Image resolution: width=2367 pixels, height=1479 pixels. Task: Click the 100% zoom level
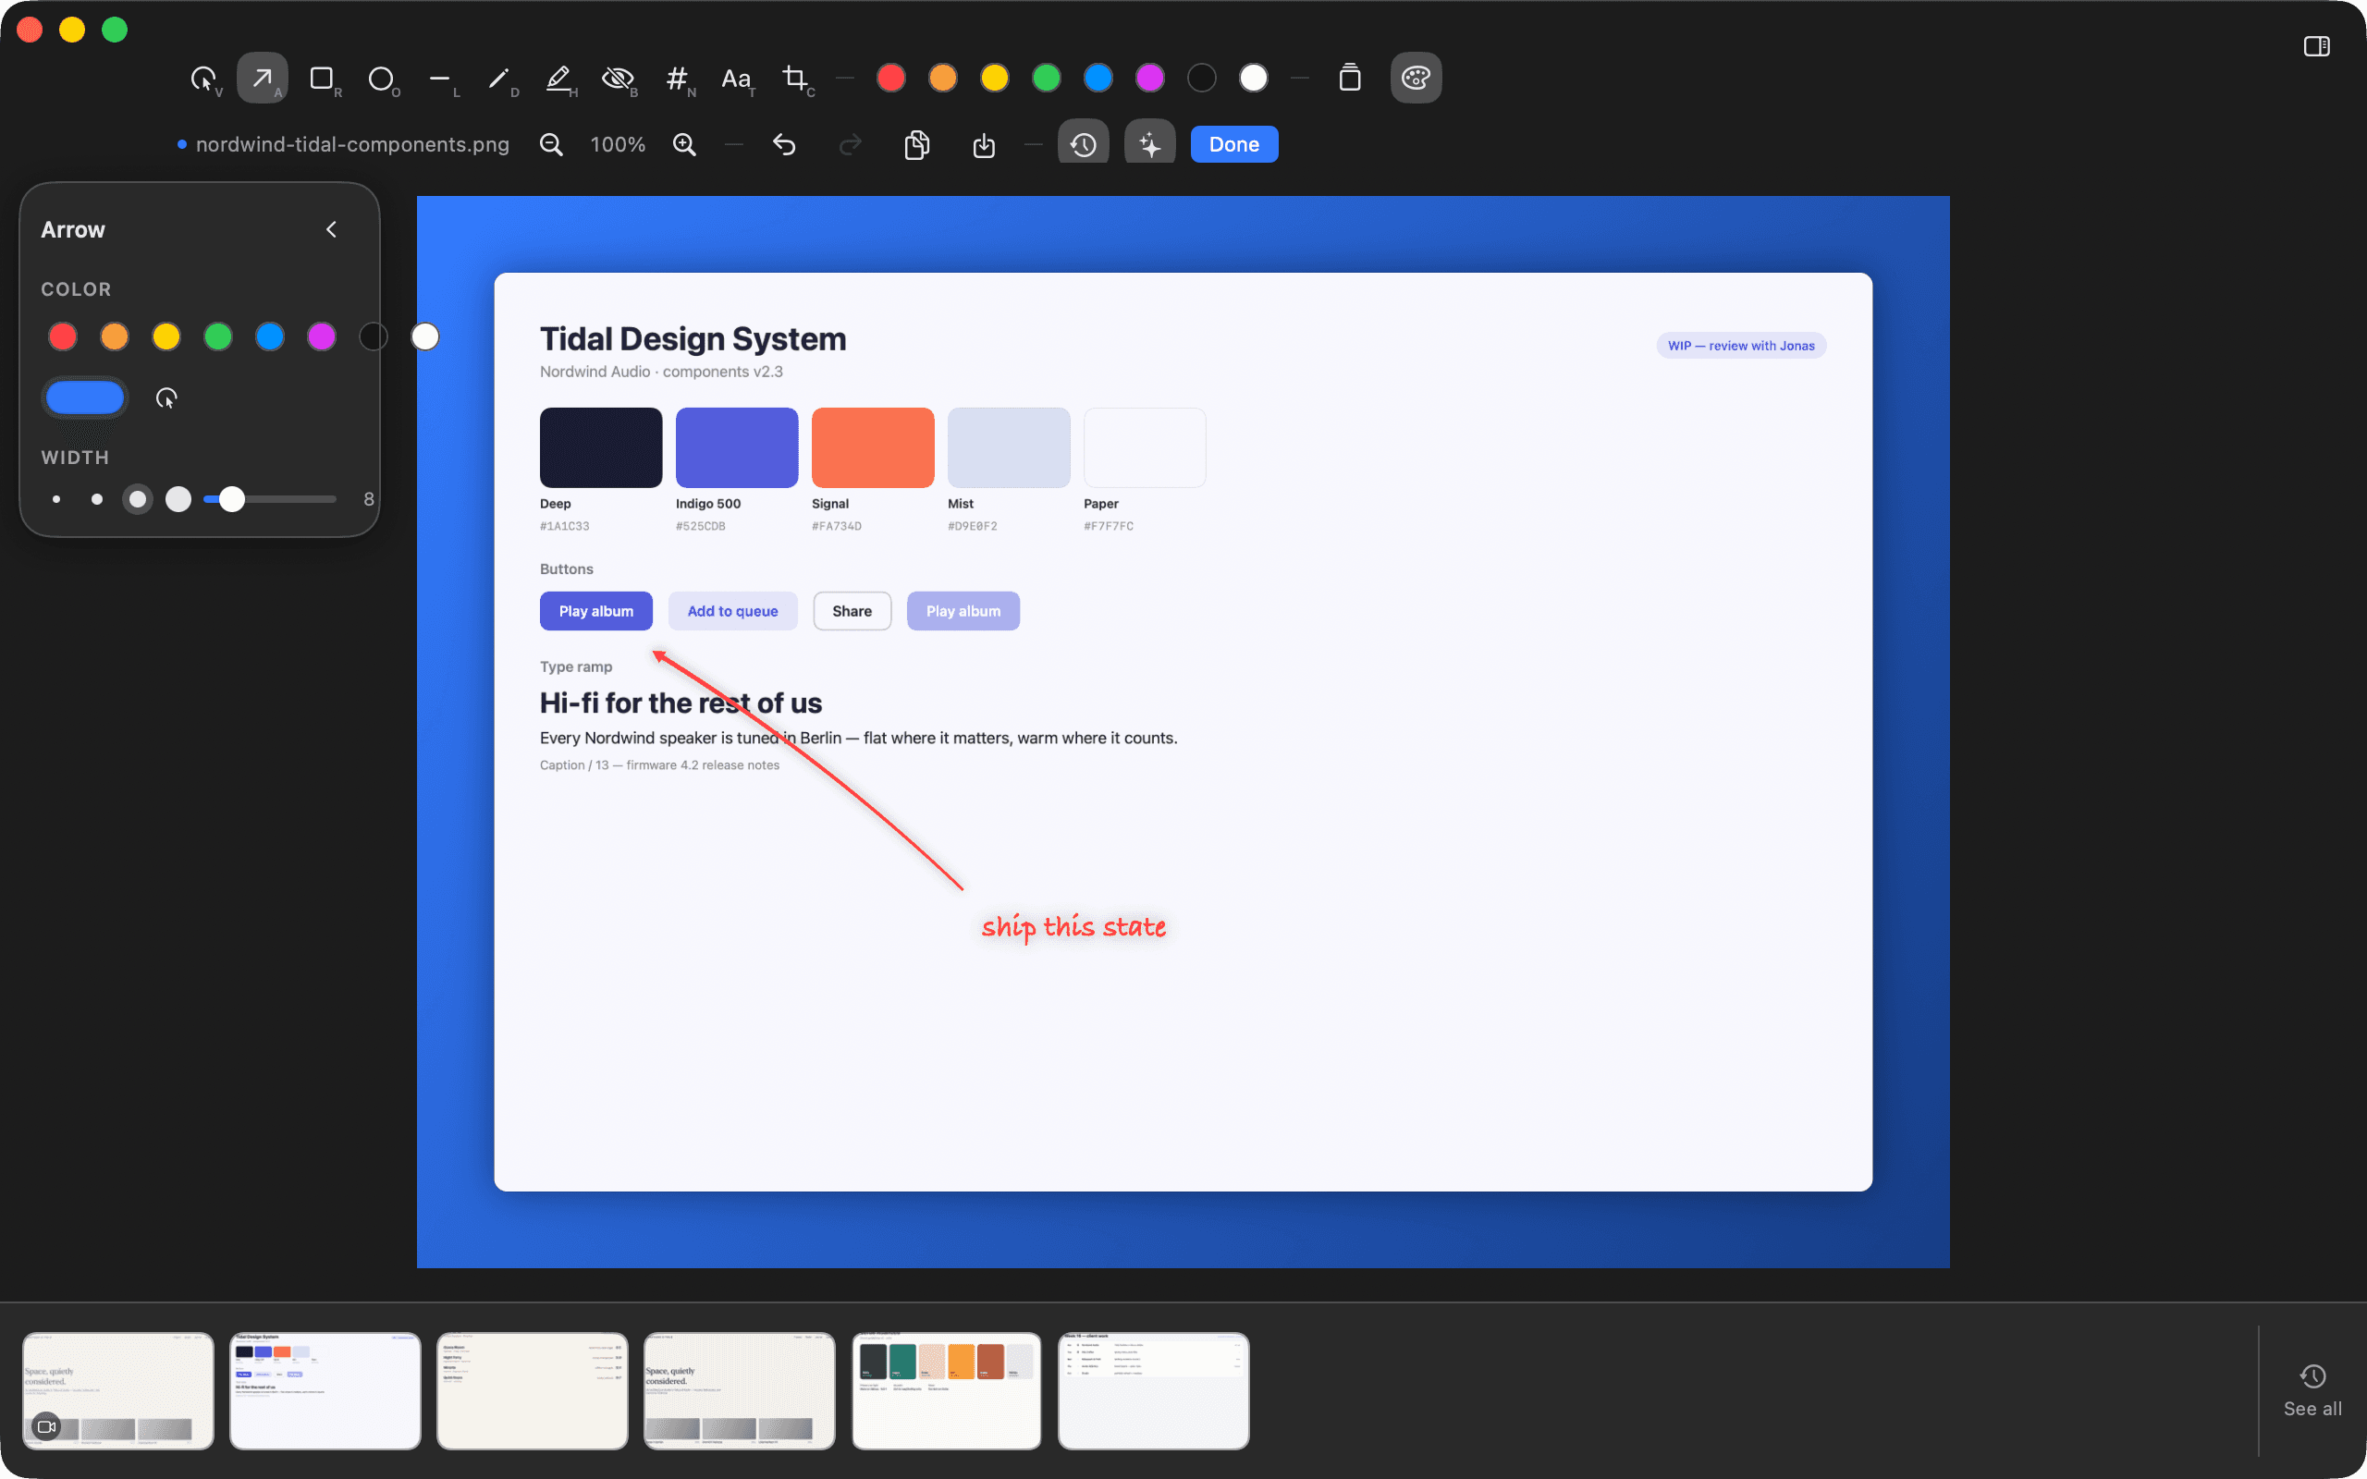[619, 145]
